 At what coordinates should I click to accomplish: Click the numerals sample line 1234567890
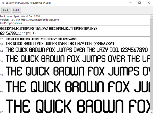pyautogui.click(x=18, y=33)
